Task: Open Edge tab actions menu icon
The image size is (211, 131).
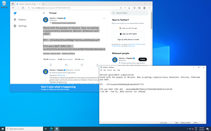Action: tap(13, 4)
